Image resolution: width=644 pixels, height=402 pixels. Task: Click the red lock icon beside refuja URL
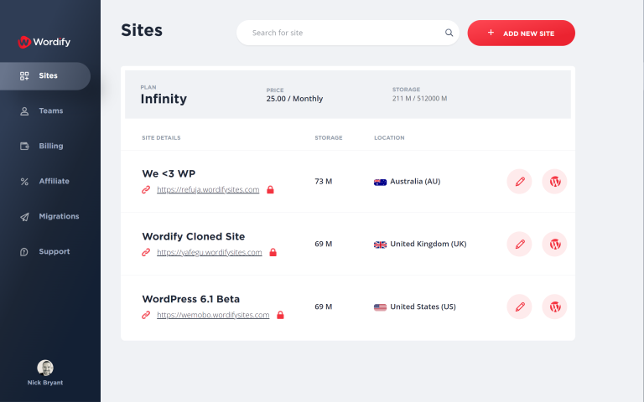coord(270,189)
